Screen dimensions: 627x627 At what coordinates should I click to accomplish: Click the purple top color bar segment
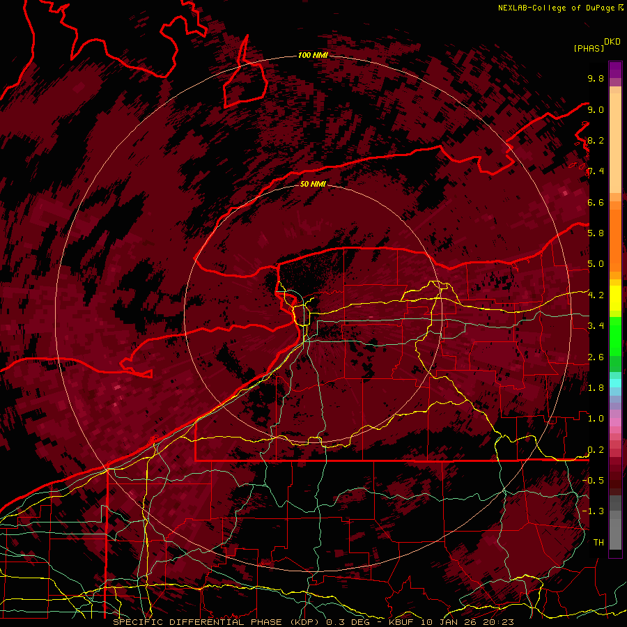pyautogui.click(x=615, y=70)
